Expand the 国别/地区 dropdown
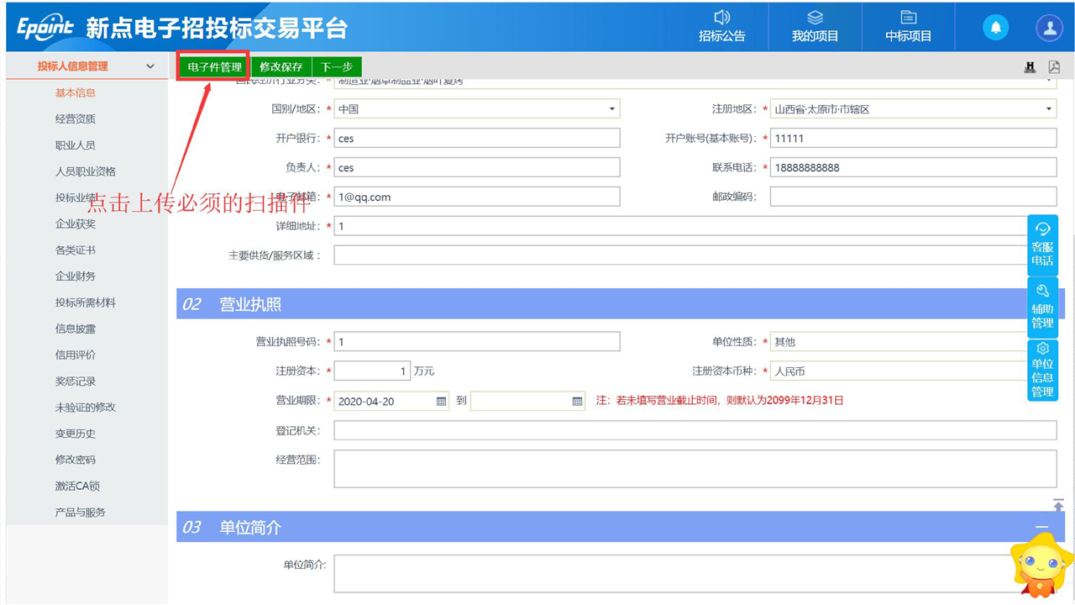The width and height of the screenshot is (1075, 605). (611, 109)
